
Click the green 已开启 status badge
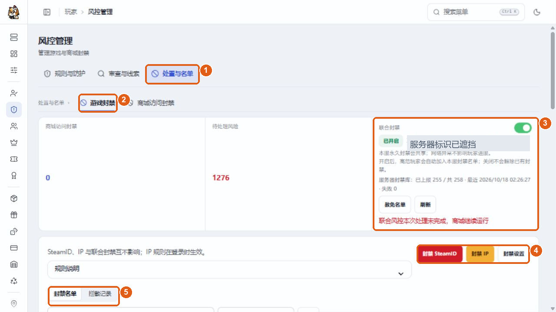pos(391,141)
